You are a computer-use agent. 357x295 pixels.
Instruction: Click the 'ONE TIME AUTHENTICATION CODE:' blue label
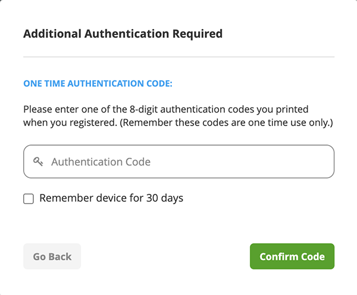[x=98, y=84]
